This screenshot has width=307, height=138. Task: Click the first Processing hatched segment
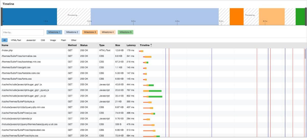coord(74,17)
